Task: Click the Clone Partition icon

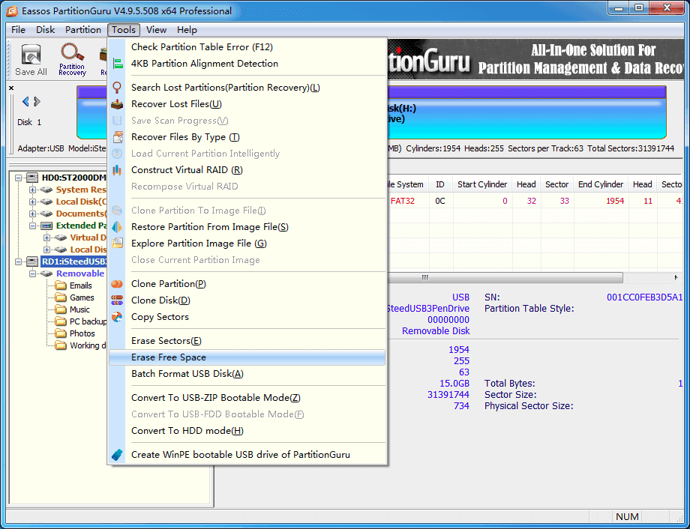Action: click(117, 284)
